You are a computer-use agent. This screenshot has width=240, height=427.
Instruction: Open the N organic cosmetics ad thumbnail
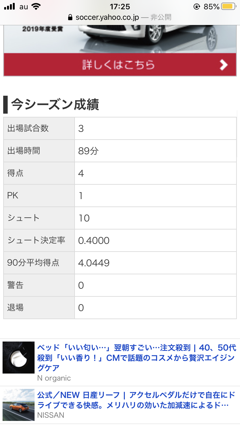point(19,357)
